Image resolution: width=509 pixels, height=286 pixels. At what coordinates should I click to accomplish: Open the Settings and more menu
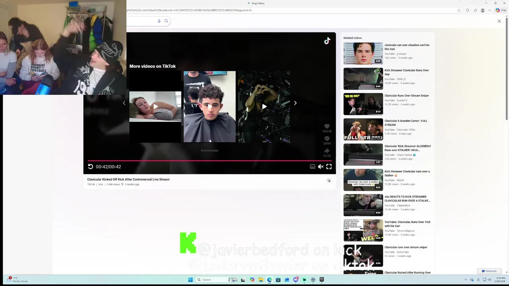click(490, 10)
